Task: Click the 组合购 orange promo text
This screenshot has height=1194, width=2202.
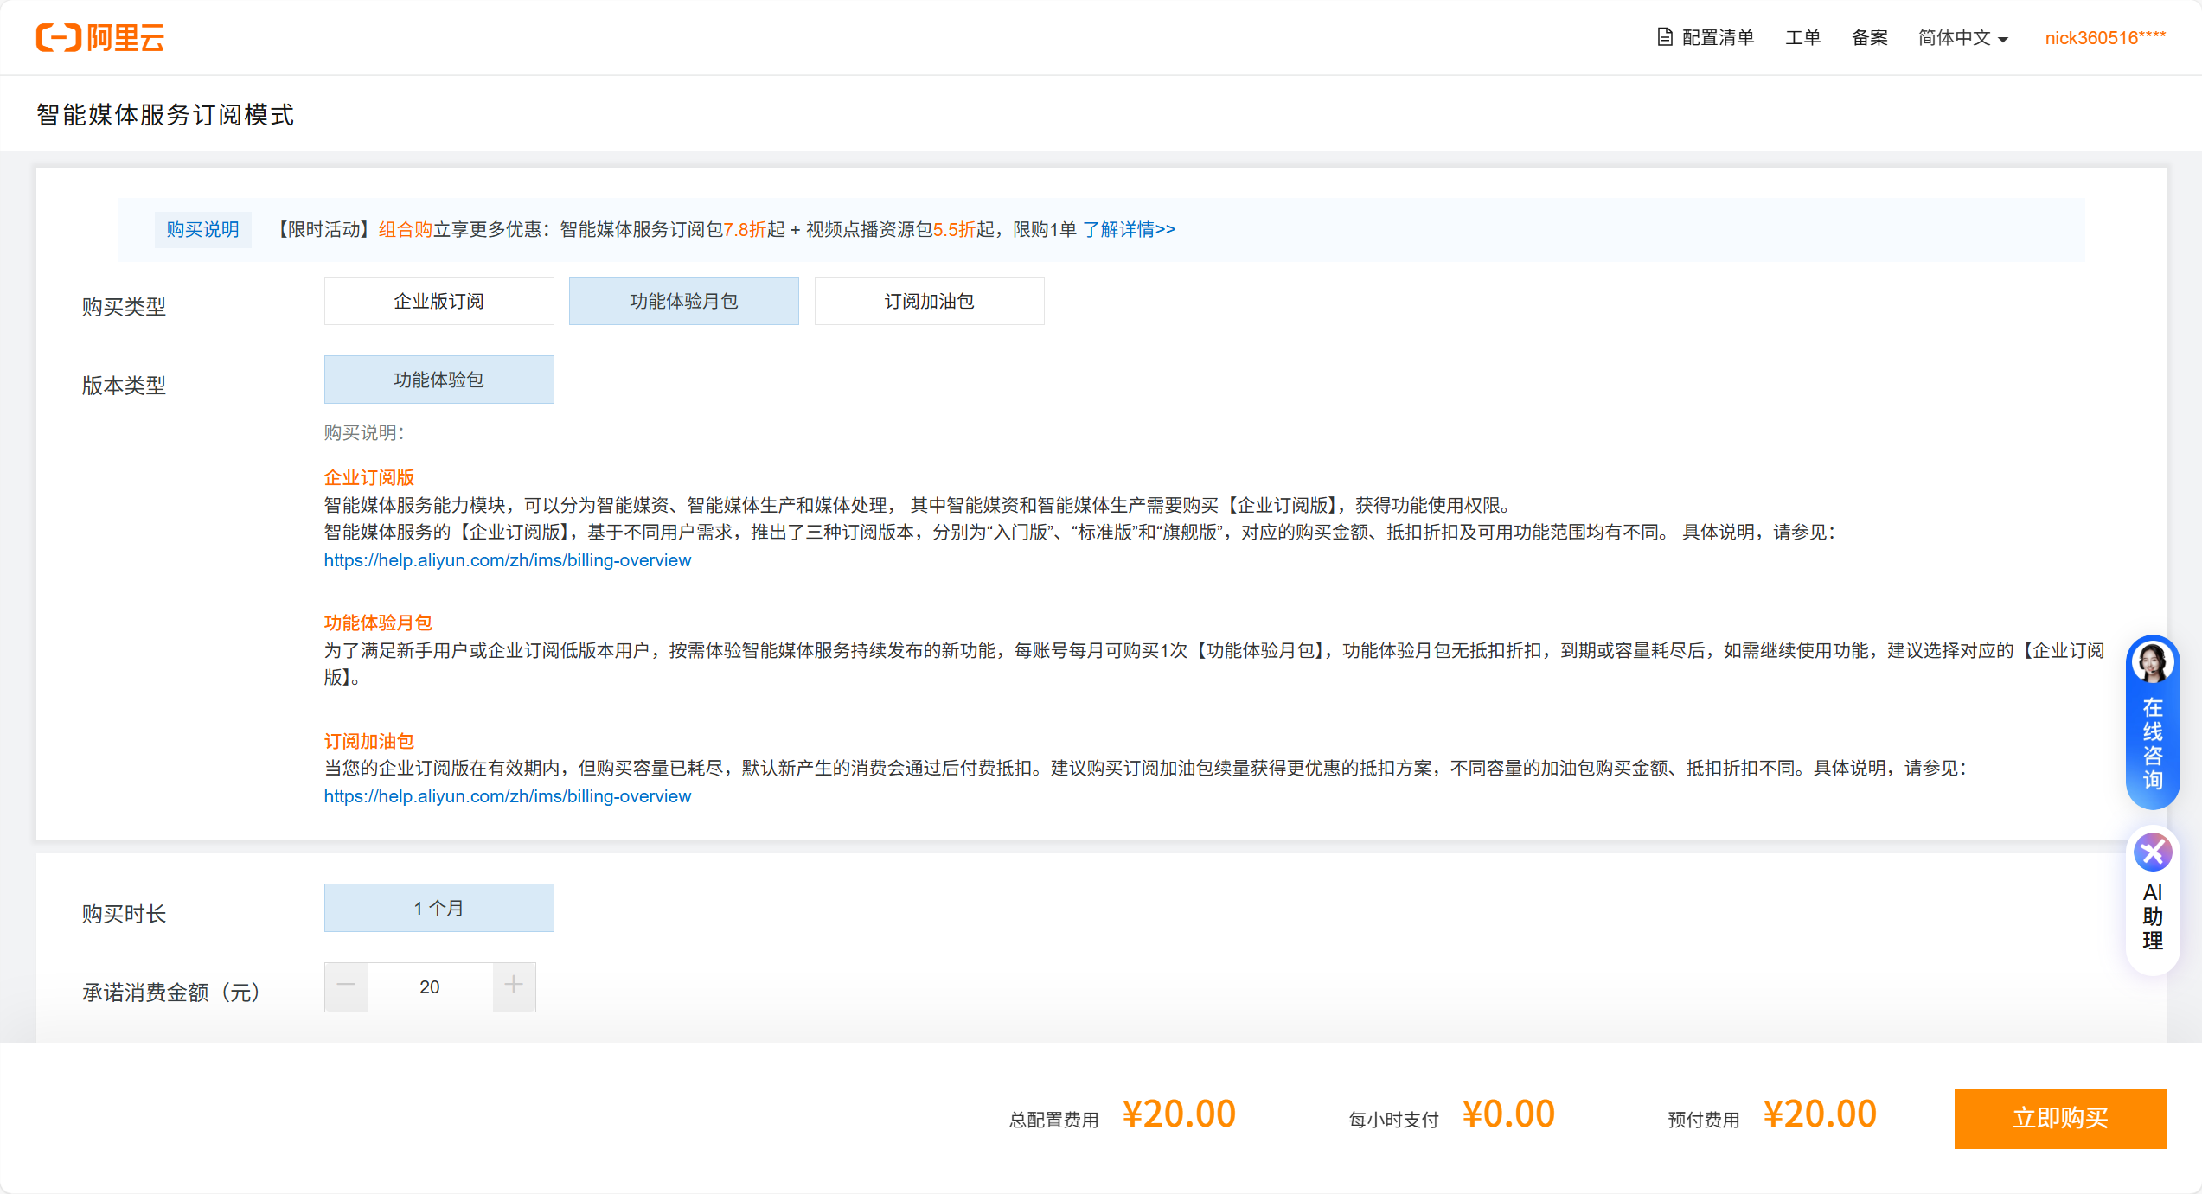Action: [406, 230]
